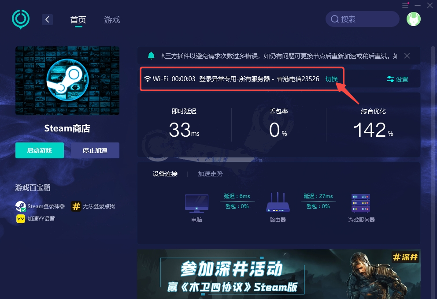Select the 首页 tab
The height and width of the screenshot is (299, 437).
[78, 20]
